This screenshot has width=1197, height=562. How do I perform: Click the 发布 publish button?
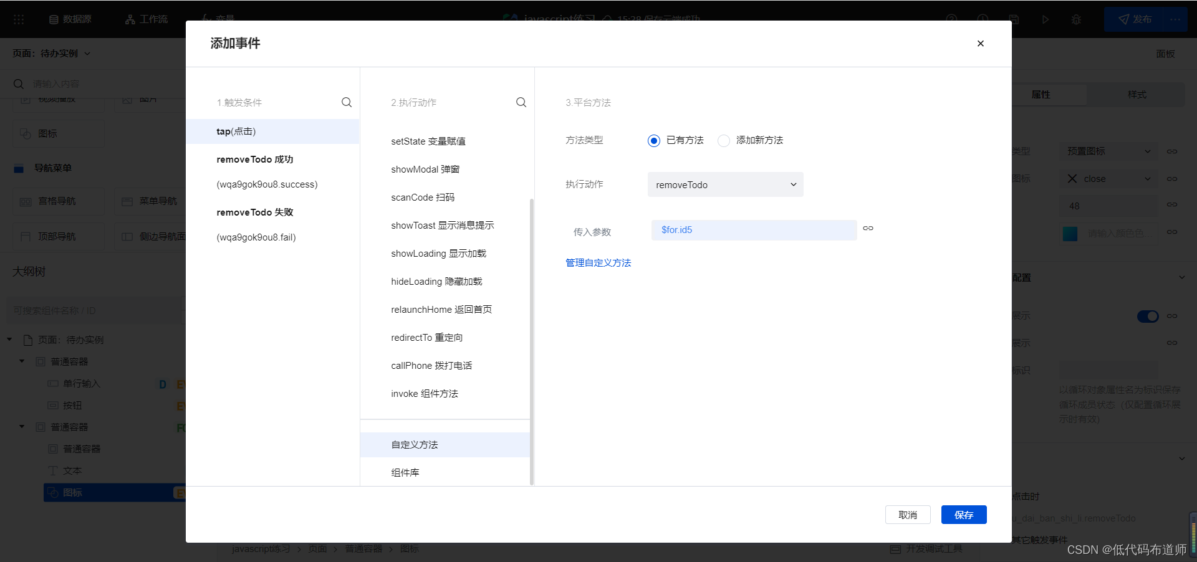click(x=1135, y=19)
